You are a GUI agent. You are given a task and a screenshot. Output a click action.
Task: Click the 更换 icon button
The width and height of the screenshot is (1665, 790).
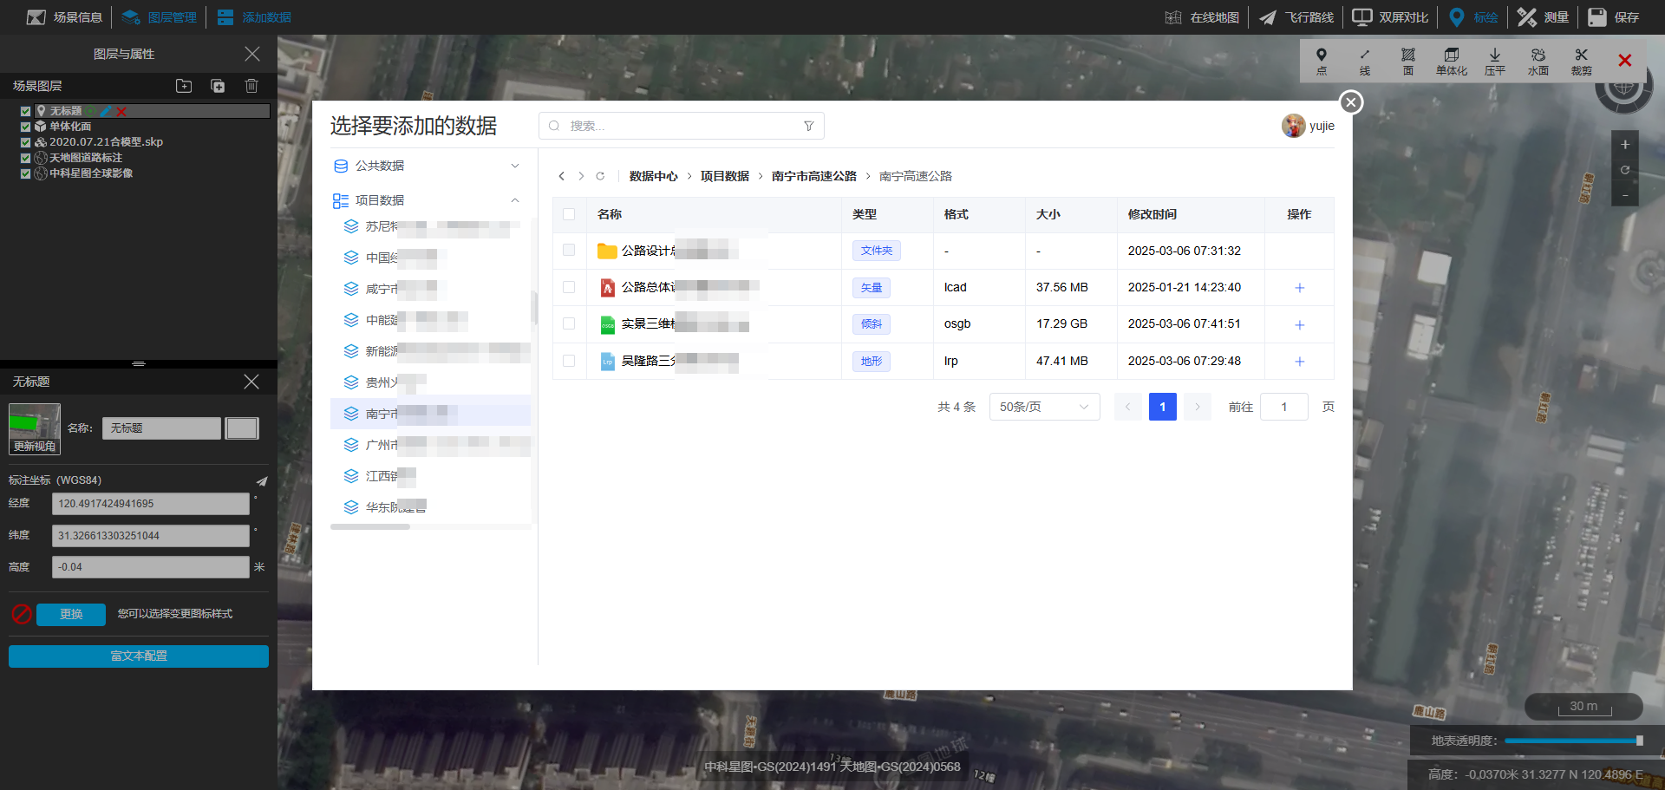tap(71, 614)
